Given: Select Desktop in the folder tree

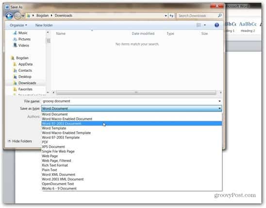Looking at the screenshot, I should [25, 77].
